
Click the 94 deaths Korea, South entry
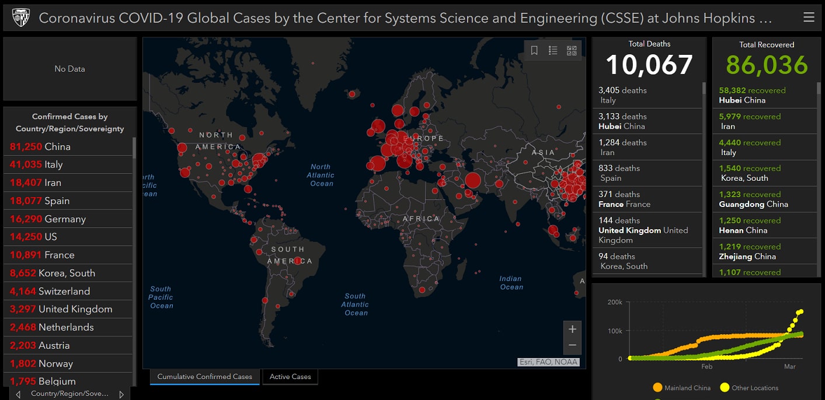click(648, 261)
